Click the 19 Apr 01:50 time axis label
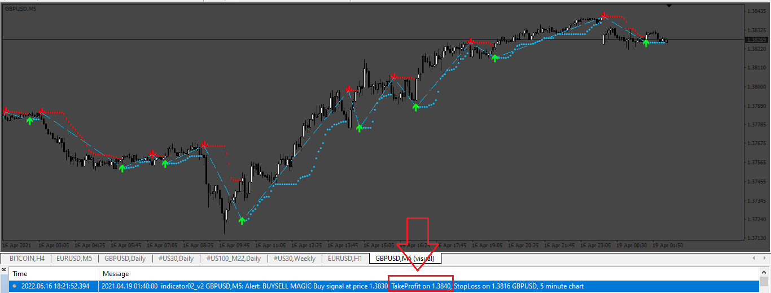The width and height of the screenshot is (771, 293). click(668, 246)
